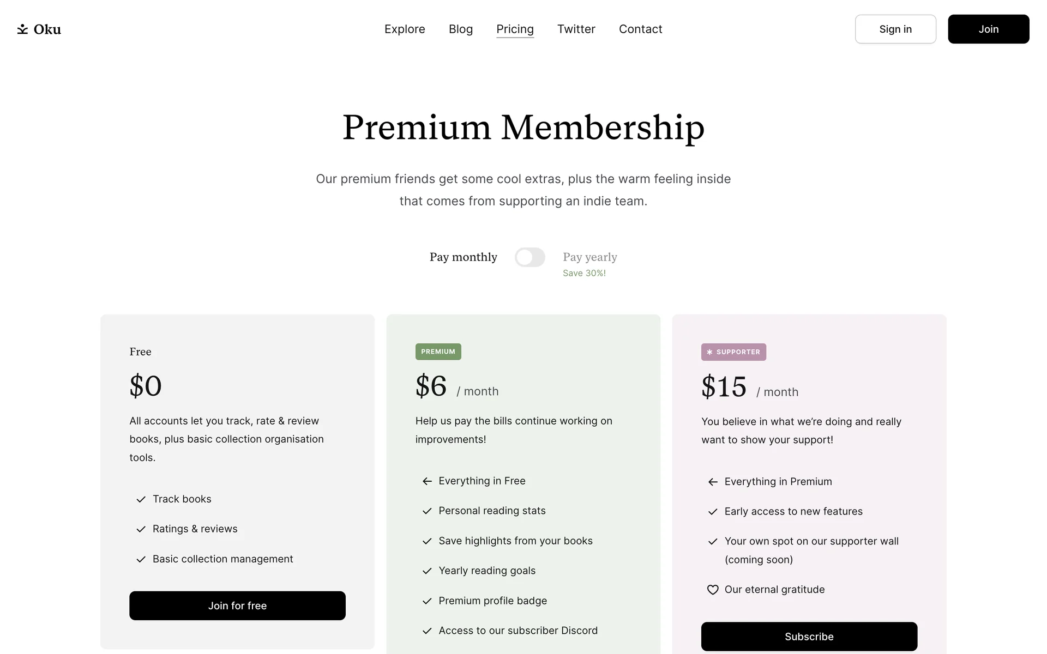Image resolution: width=1047 pixels, height=654 pixels.
Task: Select the Pay monthly option label
Action: [463, 257]
